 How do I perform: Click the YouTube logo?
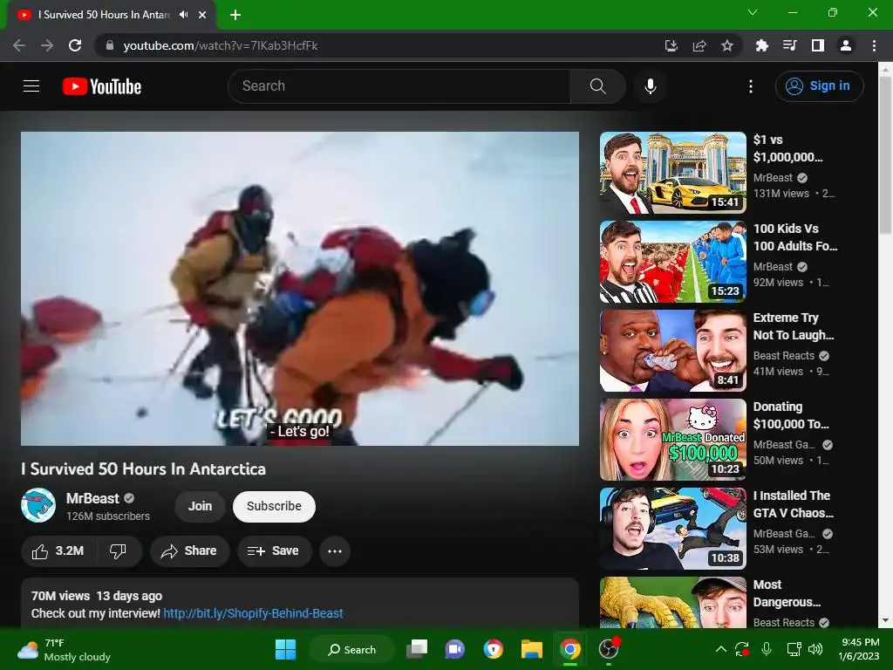[x=102, y=86]
